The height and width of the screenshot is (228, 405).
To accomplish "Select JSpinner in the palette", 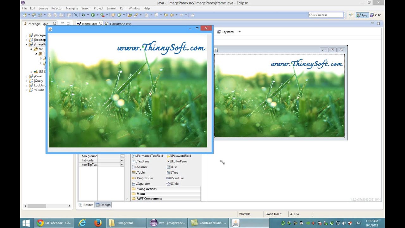I will tap(140, 167).
